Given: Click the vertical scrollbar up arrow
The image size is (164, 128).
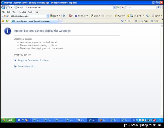Looking at the screenshot, I should click(x=162, y=26).
